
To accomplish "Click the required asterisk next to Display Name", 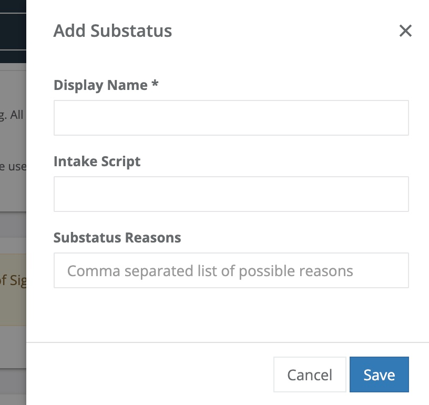I will tap(158, 85).
